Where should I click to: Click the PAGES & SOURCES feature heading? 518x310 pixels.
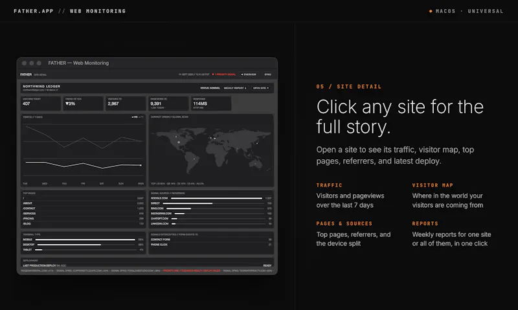coord(344,223)
